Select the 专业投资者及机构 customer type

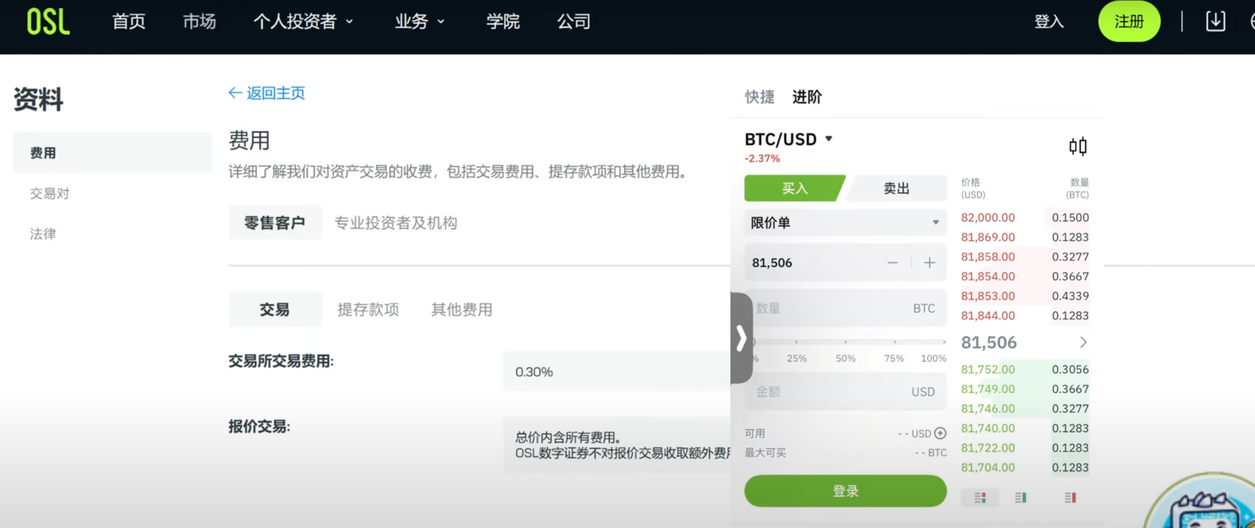tap(396, 223)
